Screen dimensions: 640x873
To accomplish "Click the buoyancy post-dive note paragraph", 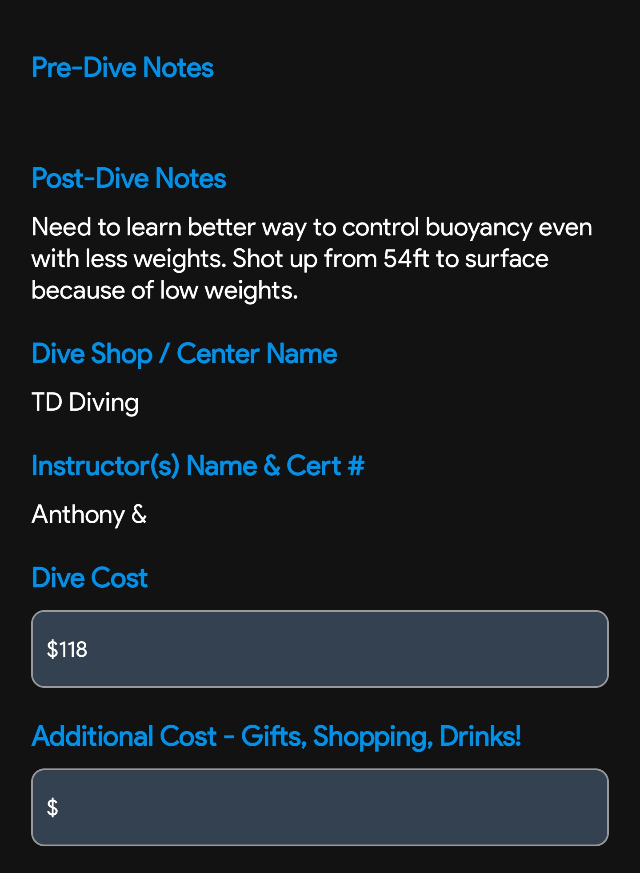I will (311, 257).
